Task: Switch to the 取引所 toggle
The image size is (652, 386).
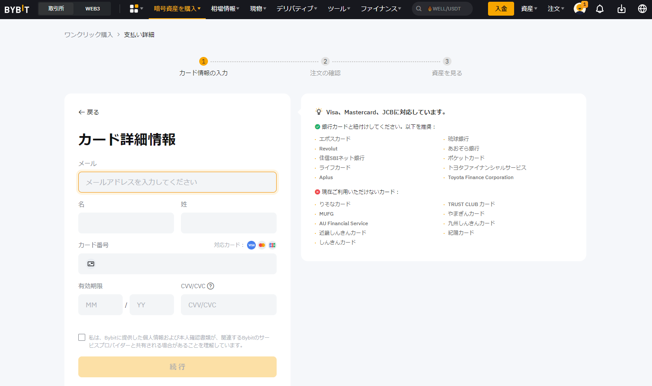Action: click(56, 9)
